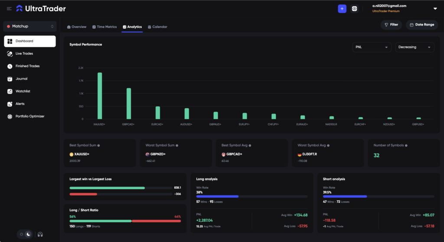The image size is (444, 242).
Task: Click the Filter button
Action: (x=391, y=25)
